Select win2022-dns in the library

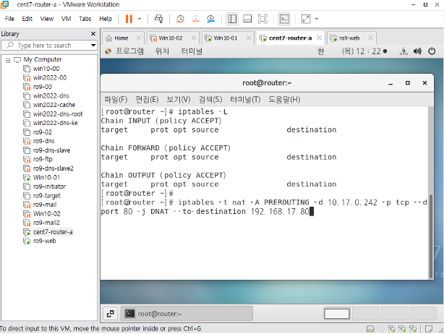(x=51, y=95)
